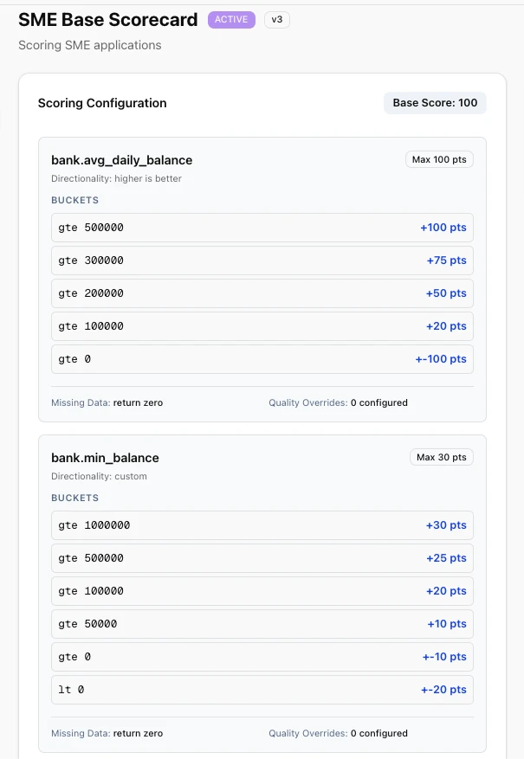Click the Max 100 pts badge
This screenshot has width=524, height=759.
[x=439, y=160]
